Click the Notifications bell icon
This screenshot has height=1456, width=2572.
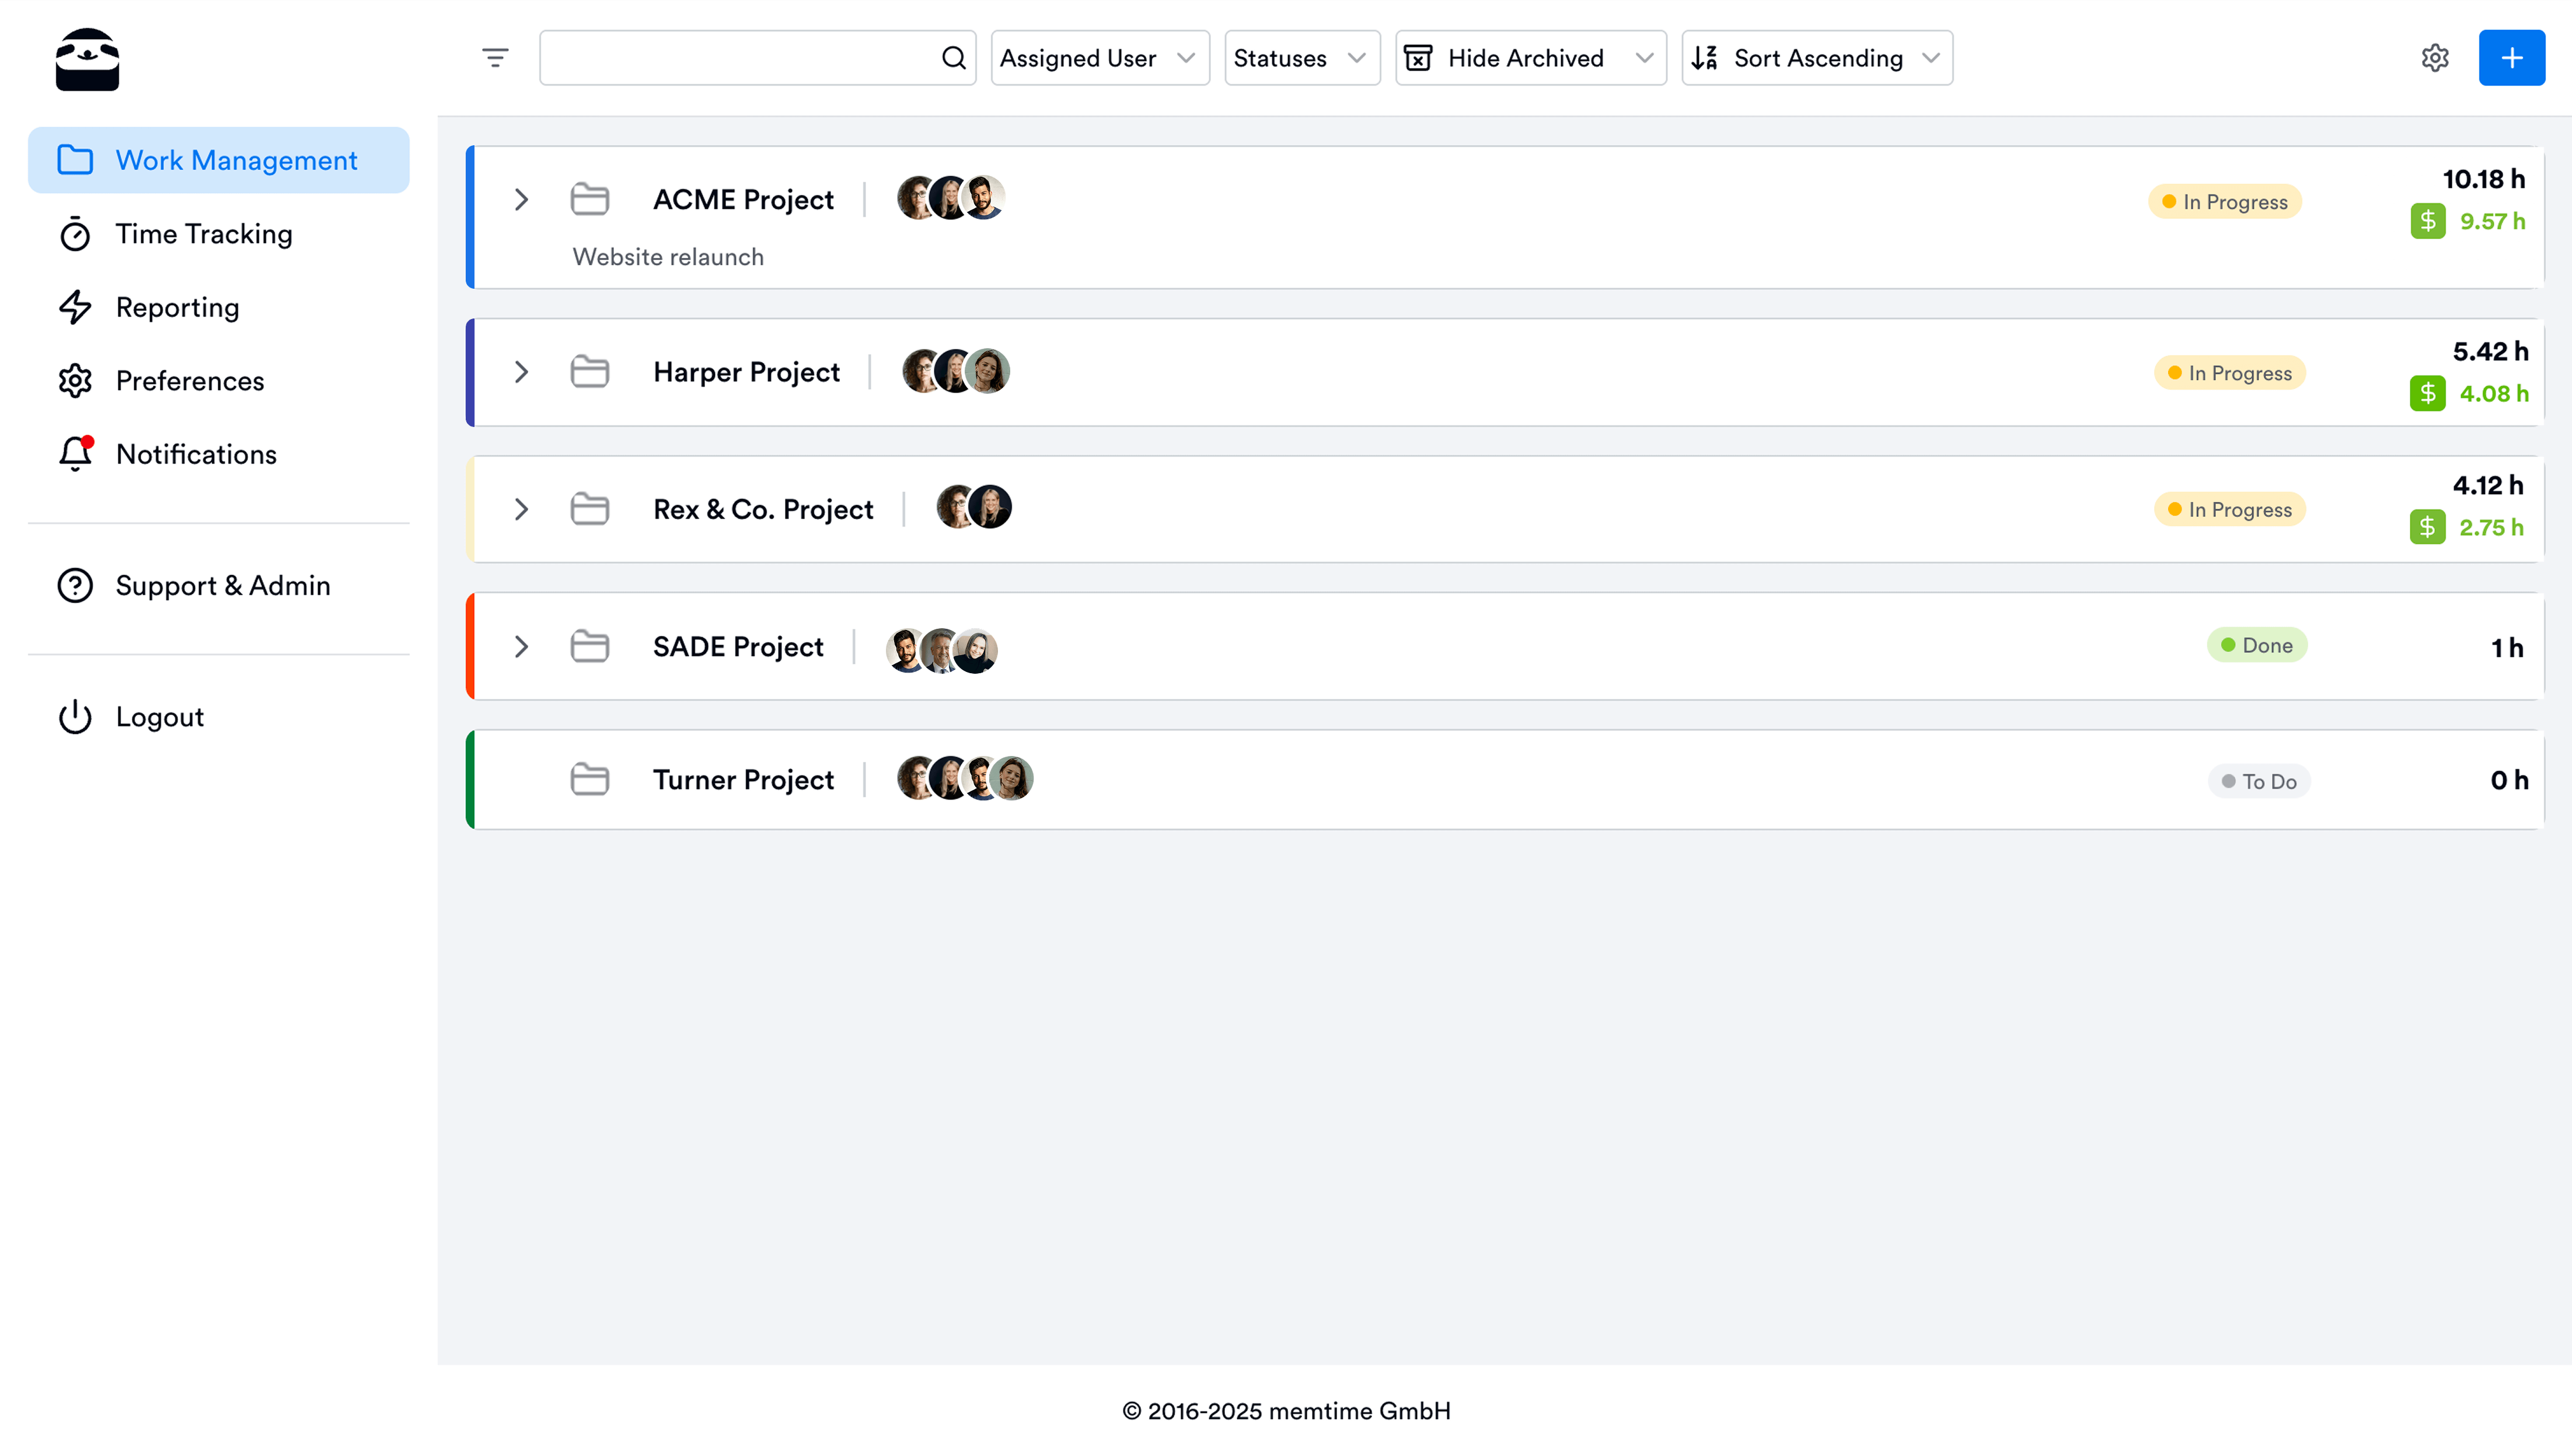click(x=75, y=454)
